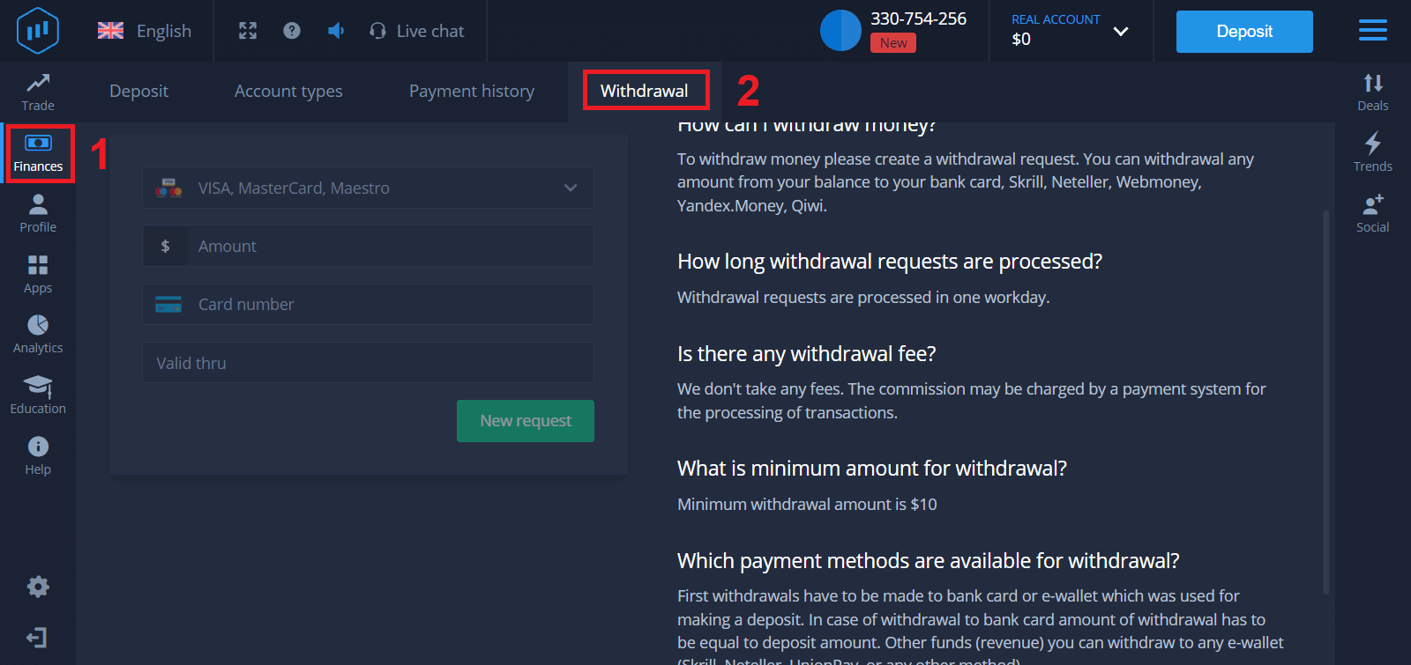Screen dimensions: 1411x665
Task: Click the settings gear icon
Action: [38, 587]
